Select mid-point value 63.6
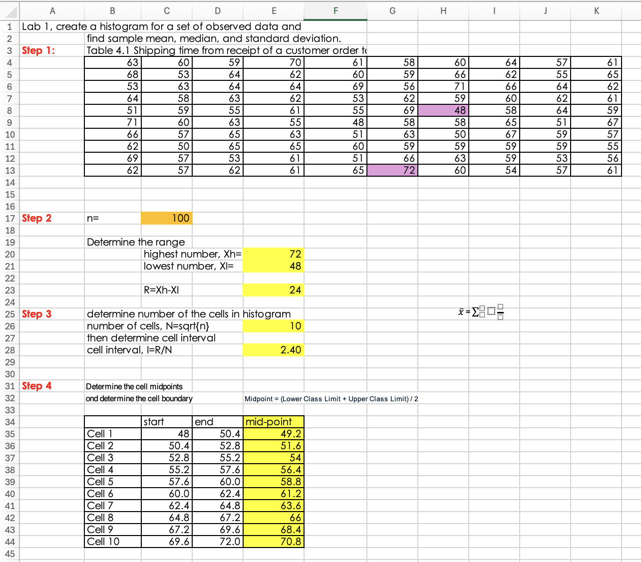 pos(274,506)
